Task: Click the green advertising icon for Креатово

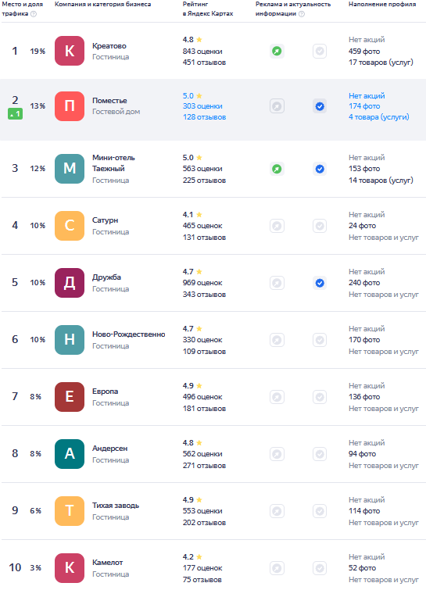Action: (277, 51)
